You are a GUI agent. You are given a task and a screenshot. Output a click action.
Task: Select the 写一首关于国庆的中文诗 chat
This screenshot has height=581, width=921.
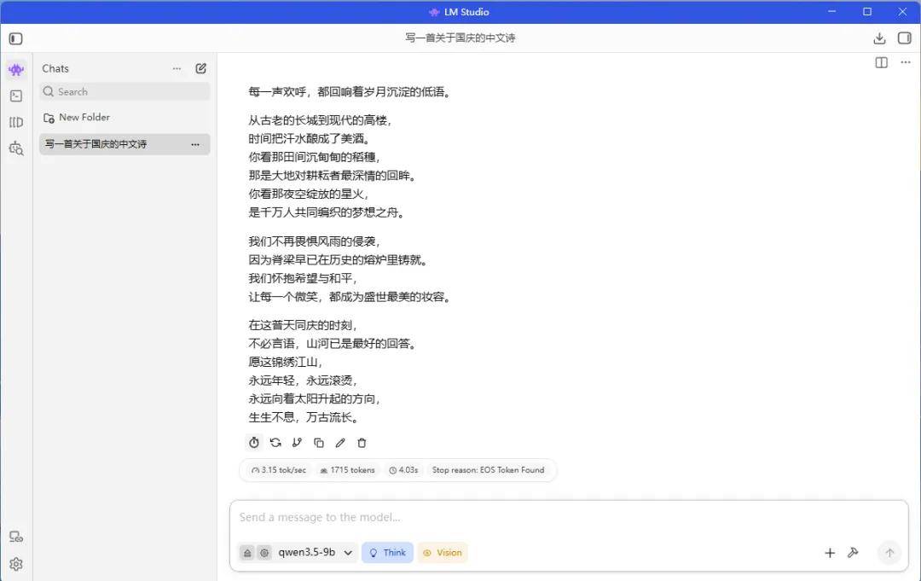125,144
